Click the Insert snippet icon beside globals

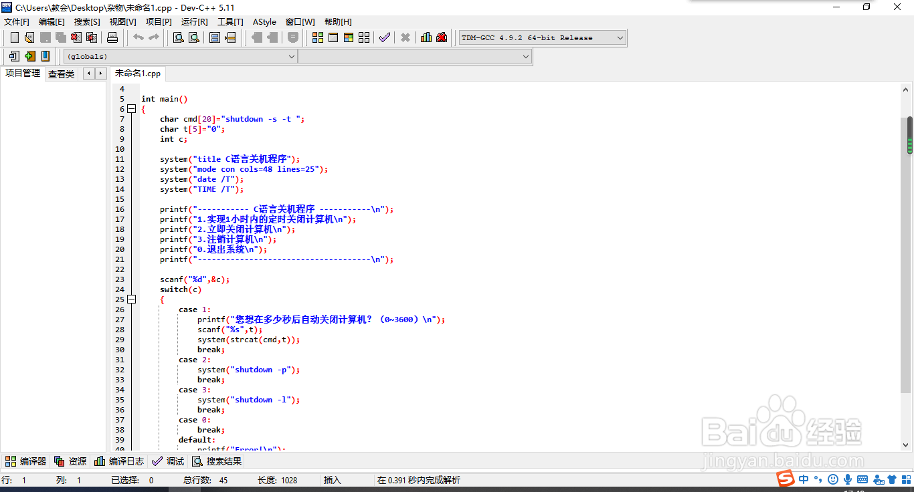point(14,56)
